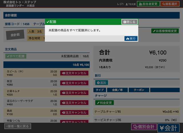
Task: Select the タイプ column header
Action: click(x=100, y=90)
